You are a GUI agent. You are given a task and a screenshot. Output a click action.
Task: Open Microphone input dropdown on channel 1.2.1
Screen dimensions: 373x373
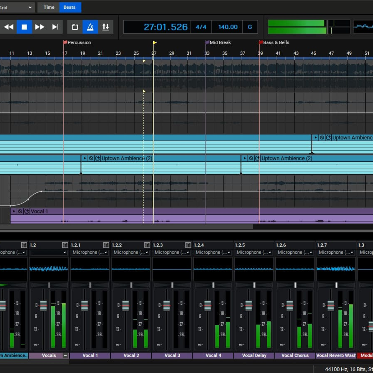[x=90, y=252]
